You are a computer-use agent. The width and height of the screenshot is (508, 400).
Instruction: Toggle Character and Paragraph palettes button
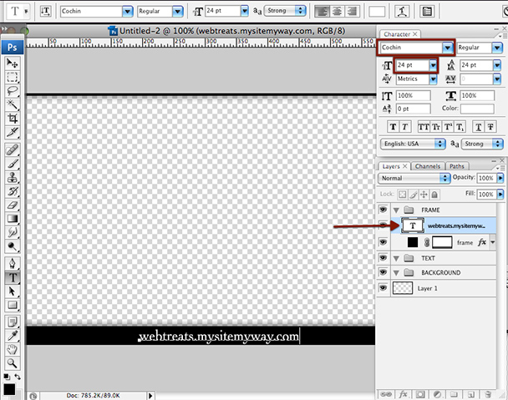pyautogui.click(x=427, y=12)
